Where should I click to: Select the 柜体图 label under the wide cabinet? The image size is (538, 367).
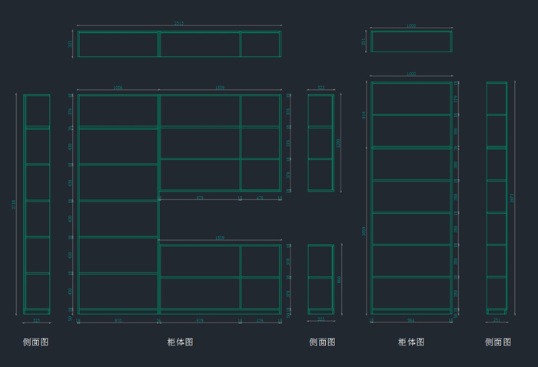[x=180, y=342]
